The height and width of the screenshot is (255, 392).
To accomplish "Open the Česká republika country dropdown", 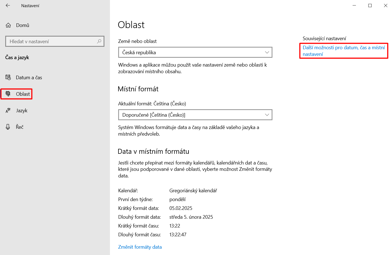I will pos(195,52).
